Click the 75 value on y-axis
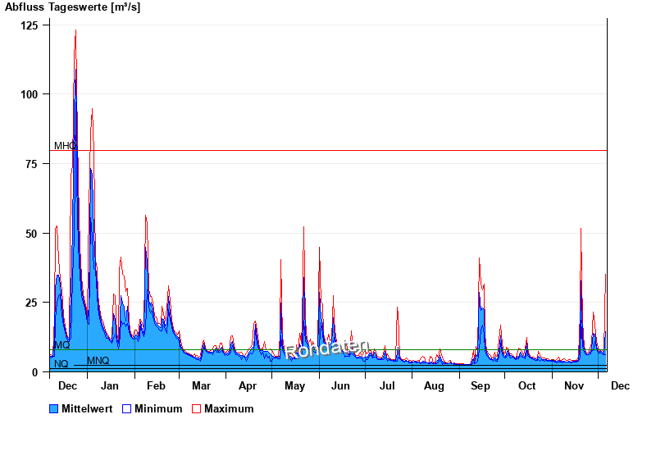This screenshot has width=656, height=451. coord(32,164)
